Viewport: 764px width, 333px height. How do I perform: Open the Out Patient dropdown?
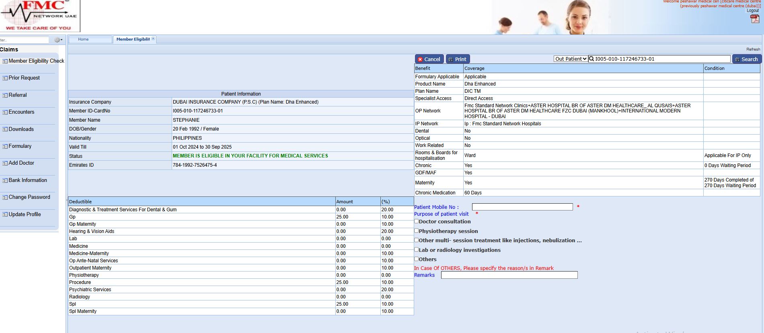tap(571, 59)
